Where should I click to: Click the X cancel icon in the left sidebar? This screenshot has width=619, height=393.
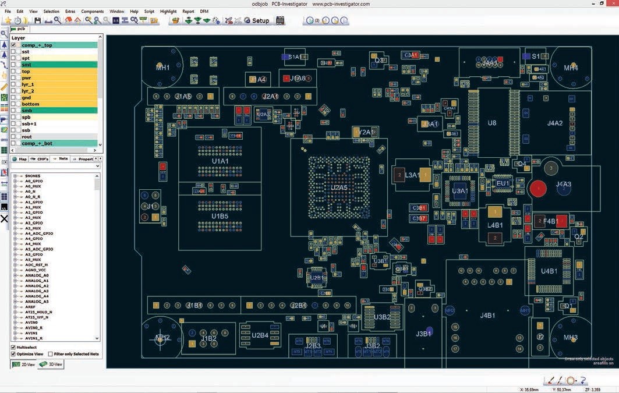point(5,219)
